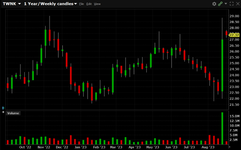Click the tall green volume bar near 15.0M
The height and width of the screenshot is (150, 241).
pyautogui.click(x=222, y=128)
